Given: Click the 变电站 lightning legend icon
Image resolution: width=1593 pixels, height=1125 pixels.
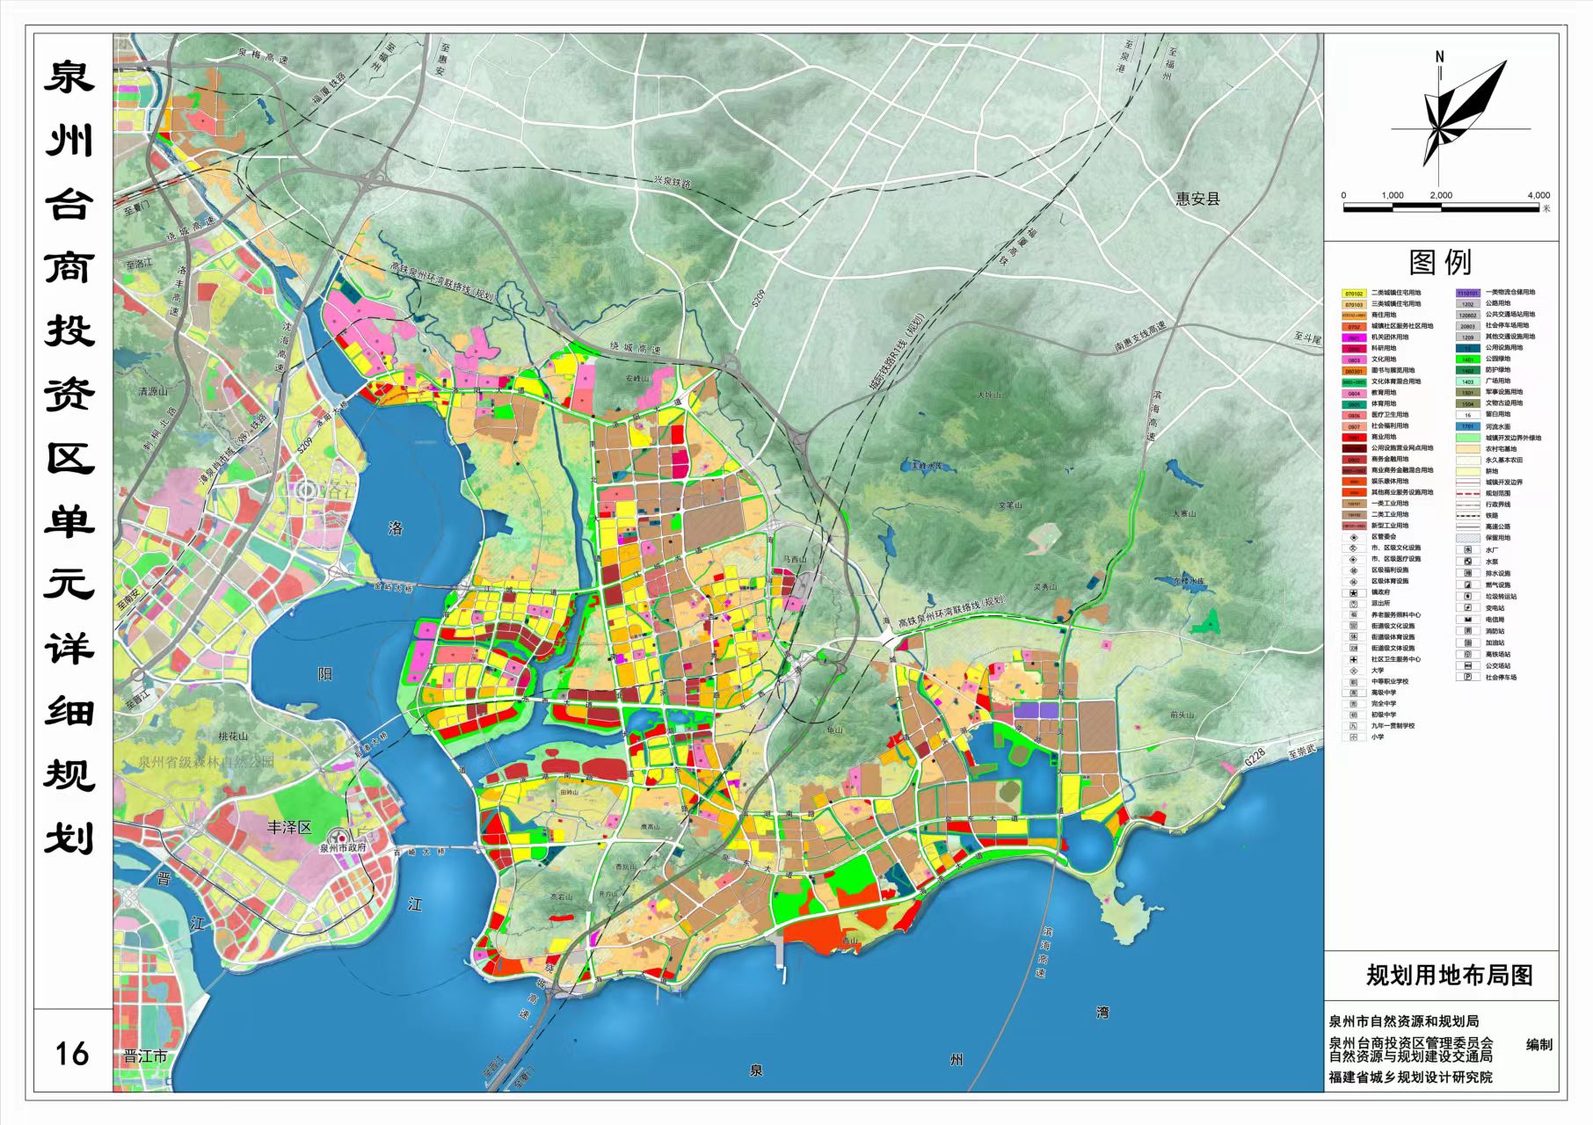Looking at the screenshot, I should pos(1467,607).
